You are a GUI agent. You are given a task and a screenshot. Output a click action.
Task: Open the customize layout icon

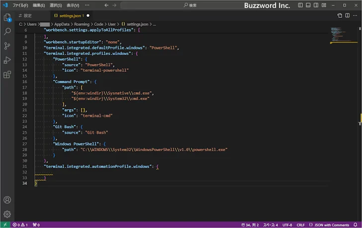click(x=324, y=5)
